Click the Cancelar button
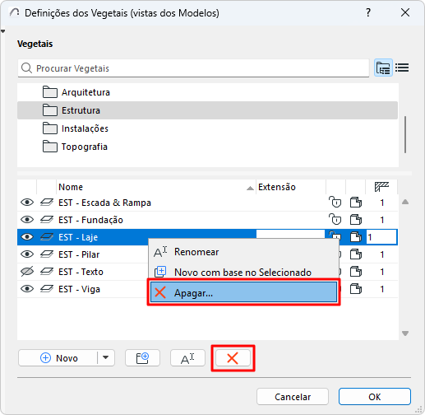 tap(293, 397)
